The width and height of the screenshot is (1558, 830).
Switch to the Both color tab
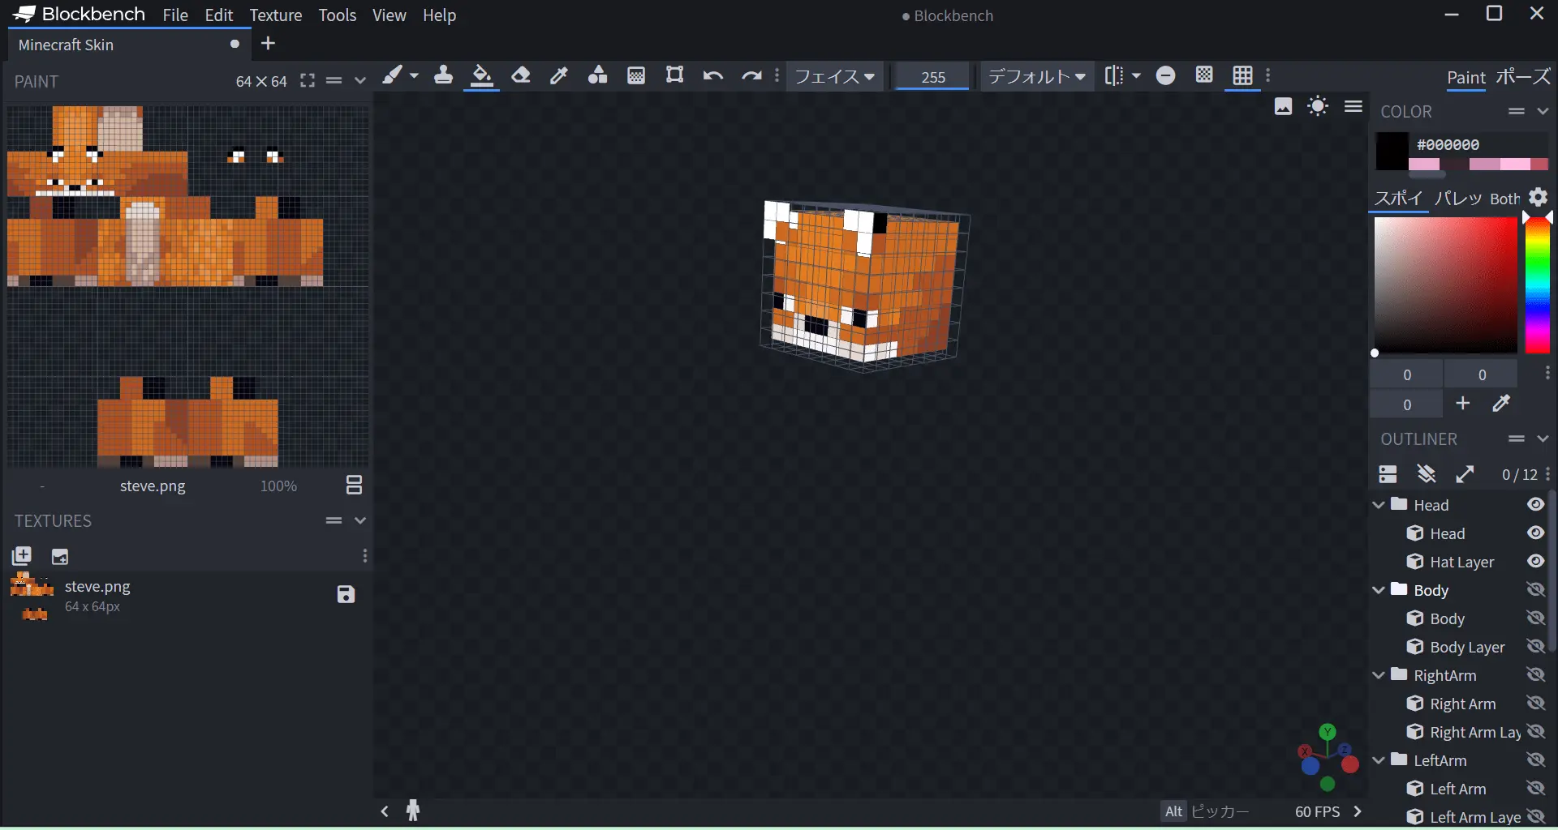[1504, 199]
